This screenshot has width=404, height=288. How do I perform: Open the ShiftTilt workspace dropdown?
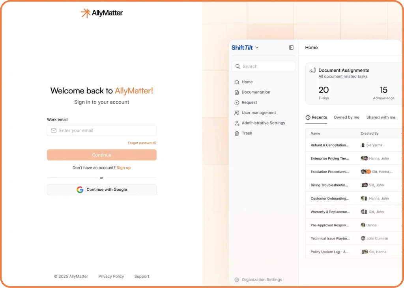point(245,47)
